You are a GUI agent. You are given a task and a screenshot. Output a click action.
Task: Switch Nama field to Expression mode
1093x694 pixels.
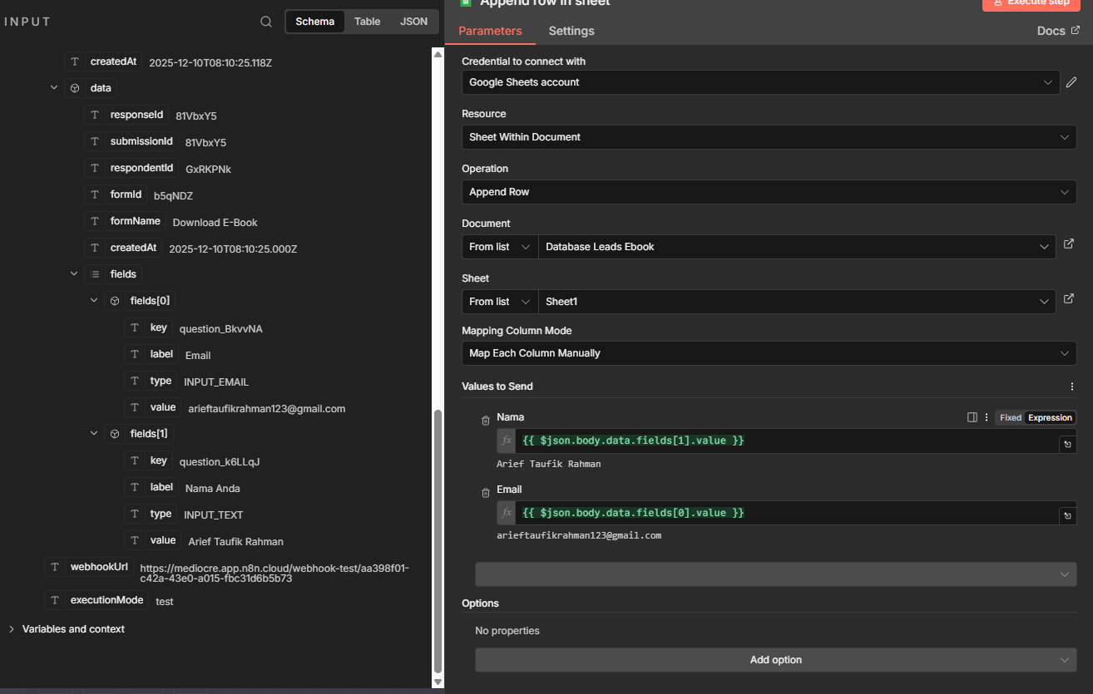[x=1050, y=418]
